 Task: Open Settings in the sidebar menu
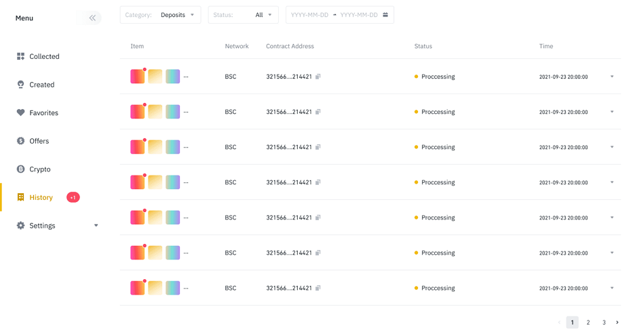[x=42, y=226]
